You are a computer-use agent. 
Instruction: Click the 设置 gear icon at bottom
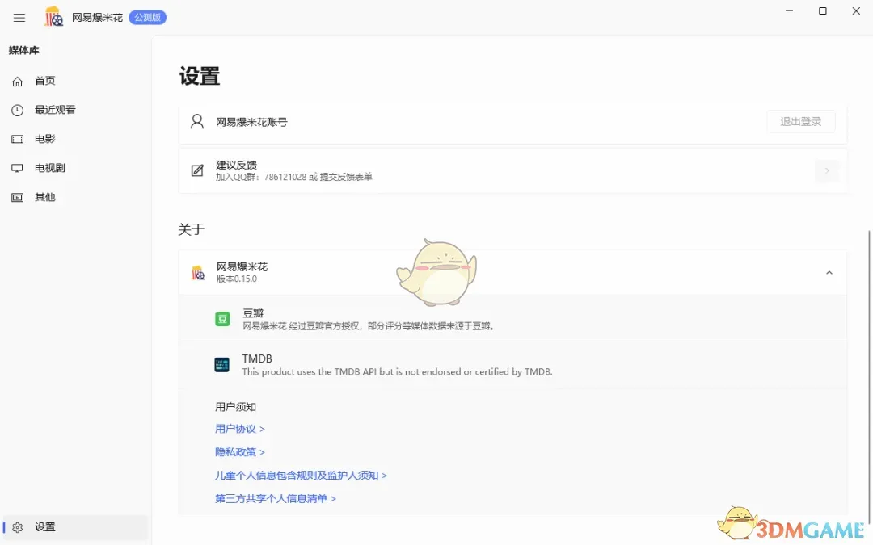pyautogui.click(x=19, y=526)
